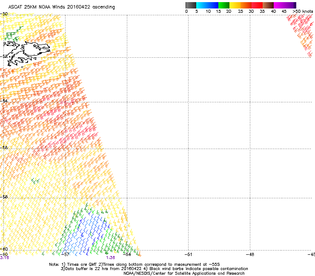This screenshot has height=276, width=315.
Task: Click the '-48' longitude label
Action: [x=250, y=254]
